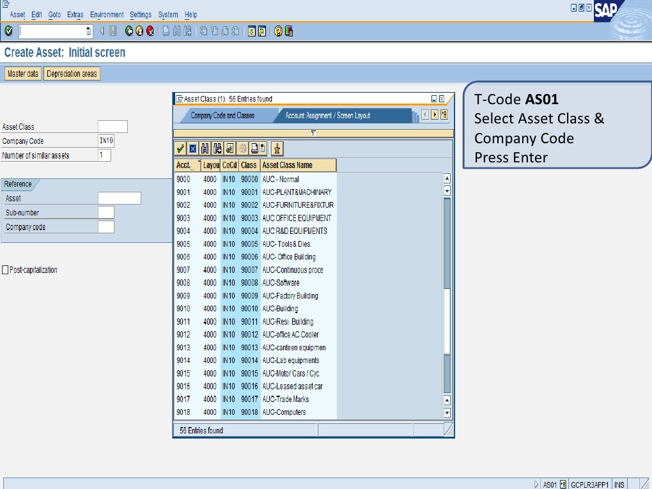Click the Customize Local Layout icon
Viewport: 652px width, 489px height.
pos(289,30)
